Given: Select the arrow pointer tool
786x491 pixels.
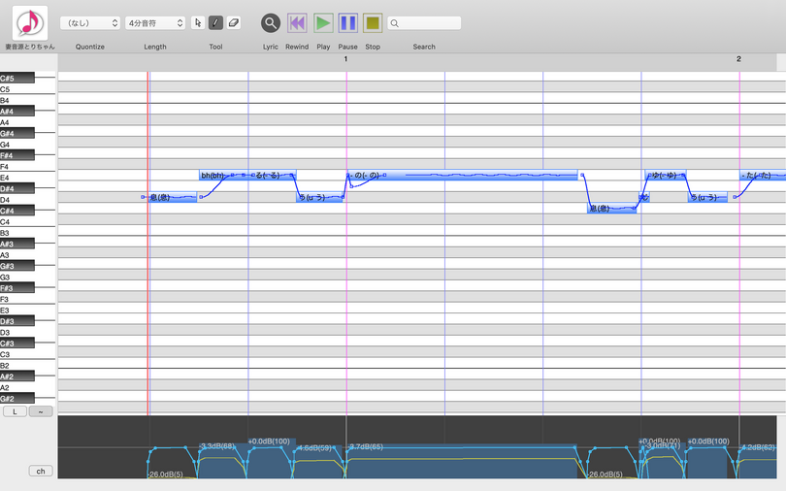Looking at the screenshot, I should pyautogui.click(x=198, y=22).
